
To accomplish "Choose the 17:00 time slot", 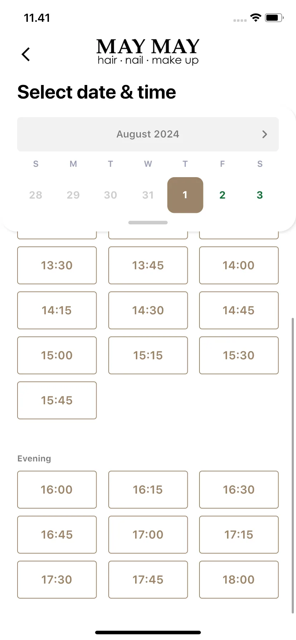I will 148,535.
